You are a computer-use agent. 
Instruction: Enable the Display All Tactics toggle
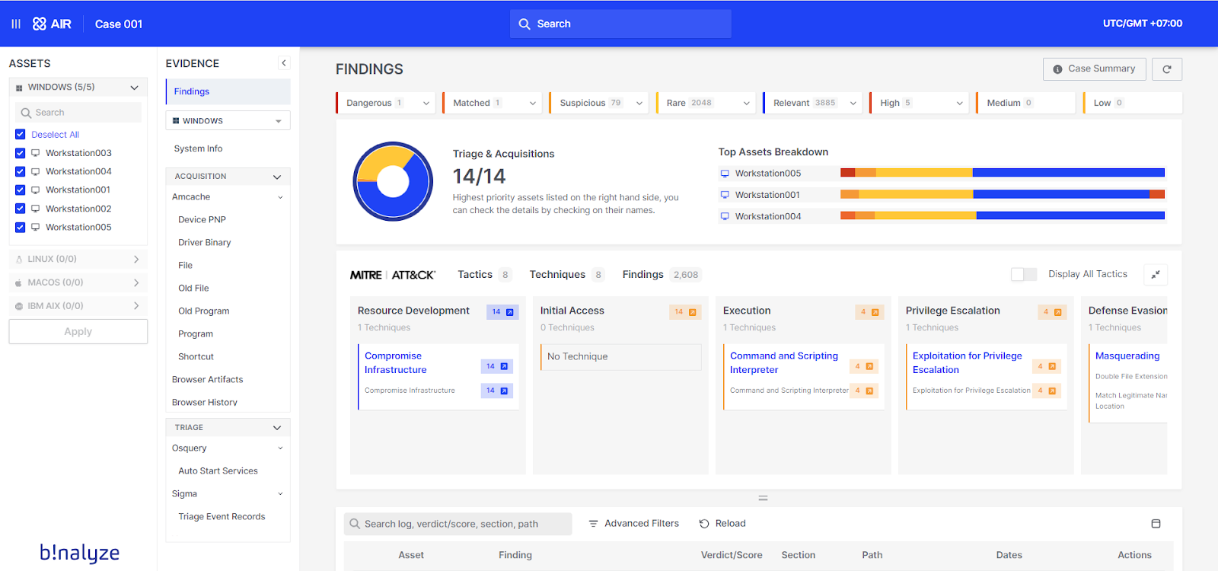point(1024,274)
